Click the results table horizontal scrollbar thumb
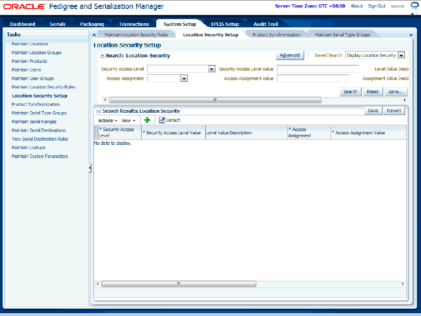 (x=179, y=284)
